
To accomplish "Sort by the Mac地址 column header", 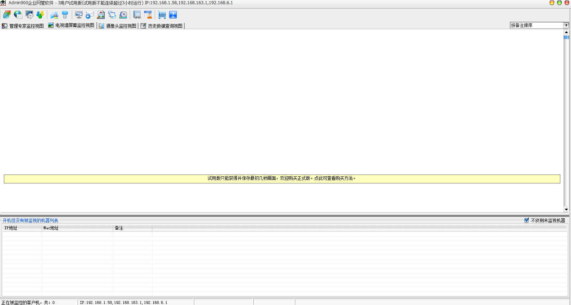I will (77, 228).
